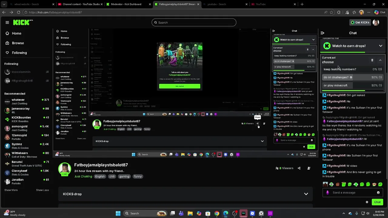
Task: Switch to YouTube Studio Channel content tab
Action: click(x=81, y=4)
